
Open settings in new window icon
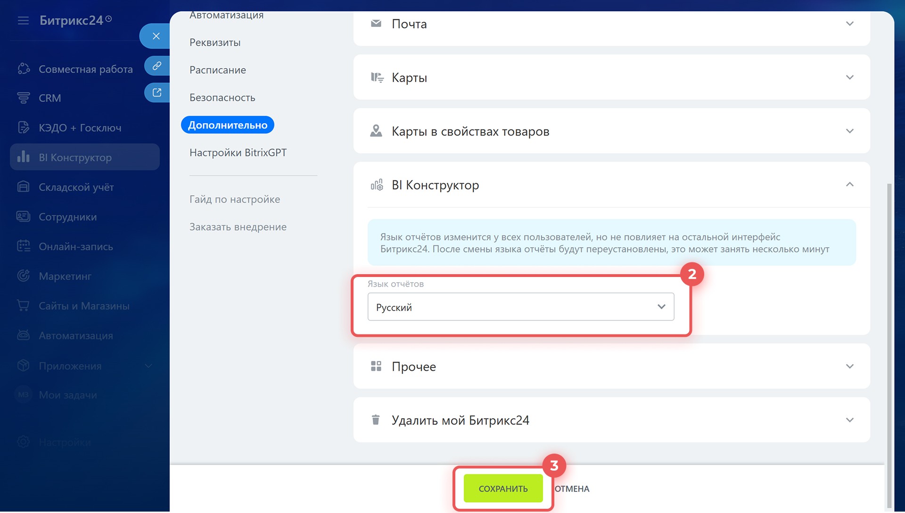pos(156,93)
